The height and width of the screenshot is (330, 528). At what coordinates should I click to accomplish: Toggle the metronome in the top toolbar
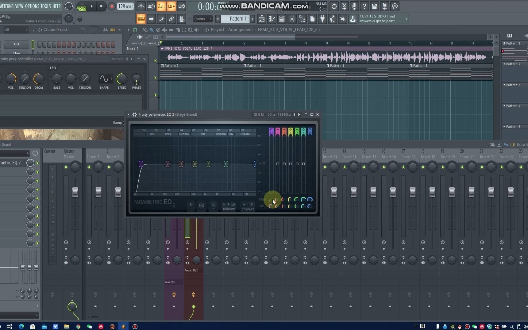point(141,6)
